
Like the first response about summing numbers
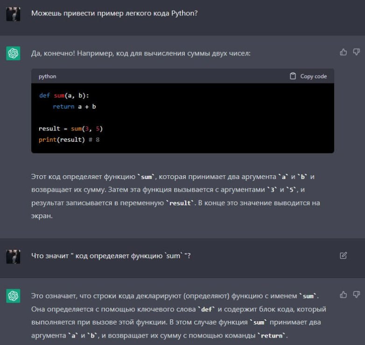pyautogui.click(x=344, y=52)
